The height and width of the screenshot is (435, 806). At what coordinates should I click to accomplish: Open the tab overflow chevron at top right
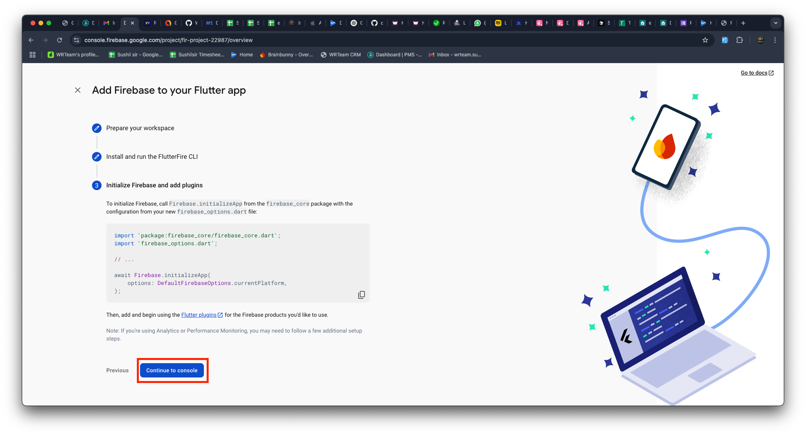pos(776,23)
